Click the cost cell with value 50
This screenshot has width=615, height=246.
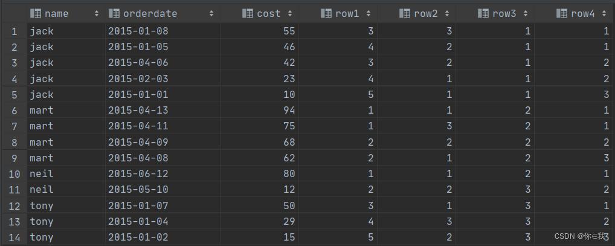point(259,205)
